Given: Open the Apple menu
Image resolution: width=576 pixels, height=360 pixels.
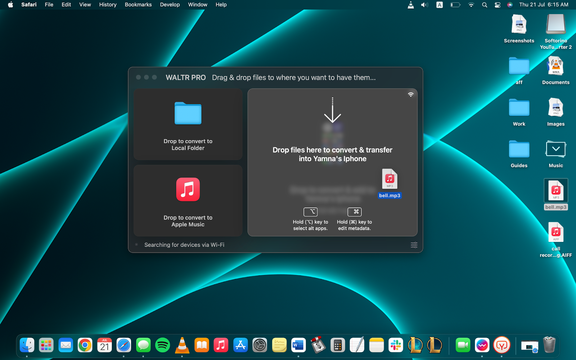Looking at the screenshot, I should [x=10, y=5].
